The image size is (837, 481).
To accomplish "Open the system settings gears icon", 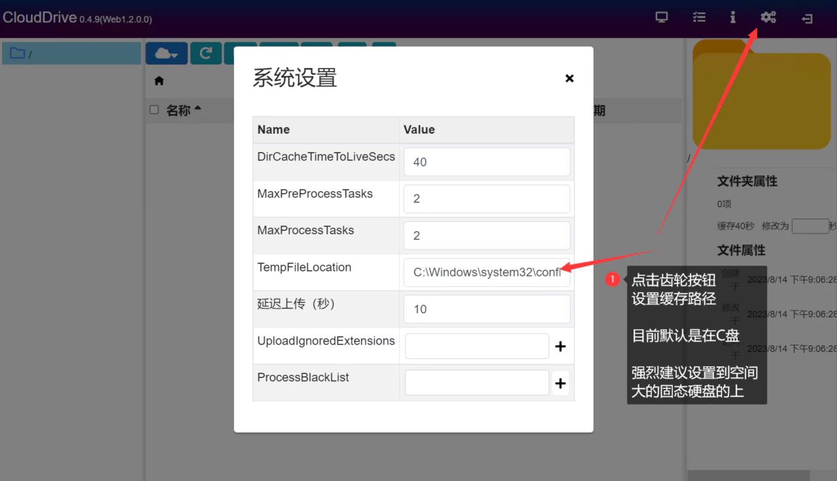I will [768, 18].
